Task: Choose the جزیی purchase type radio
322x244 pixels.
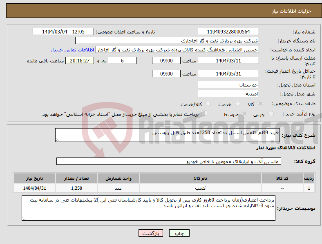Action: click(271, 113)
